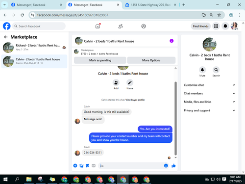Add people to the chat
The width and height of the screenshot is (245, 184).
116,82
